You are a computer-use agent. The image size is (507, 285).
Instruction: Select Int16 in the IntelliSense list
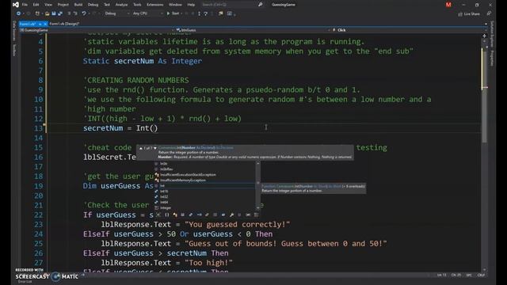pyautogui.click(x=164, y=192)
